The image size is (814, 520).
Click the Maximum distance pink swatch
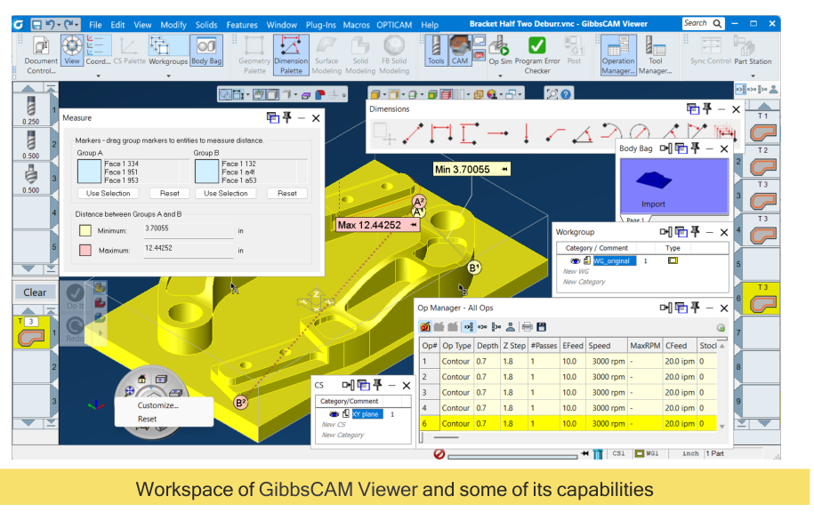85,250
